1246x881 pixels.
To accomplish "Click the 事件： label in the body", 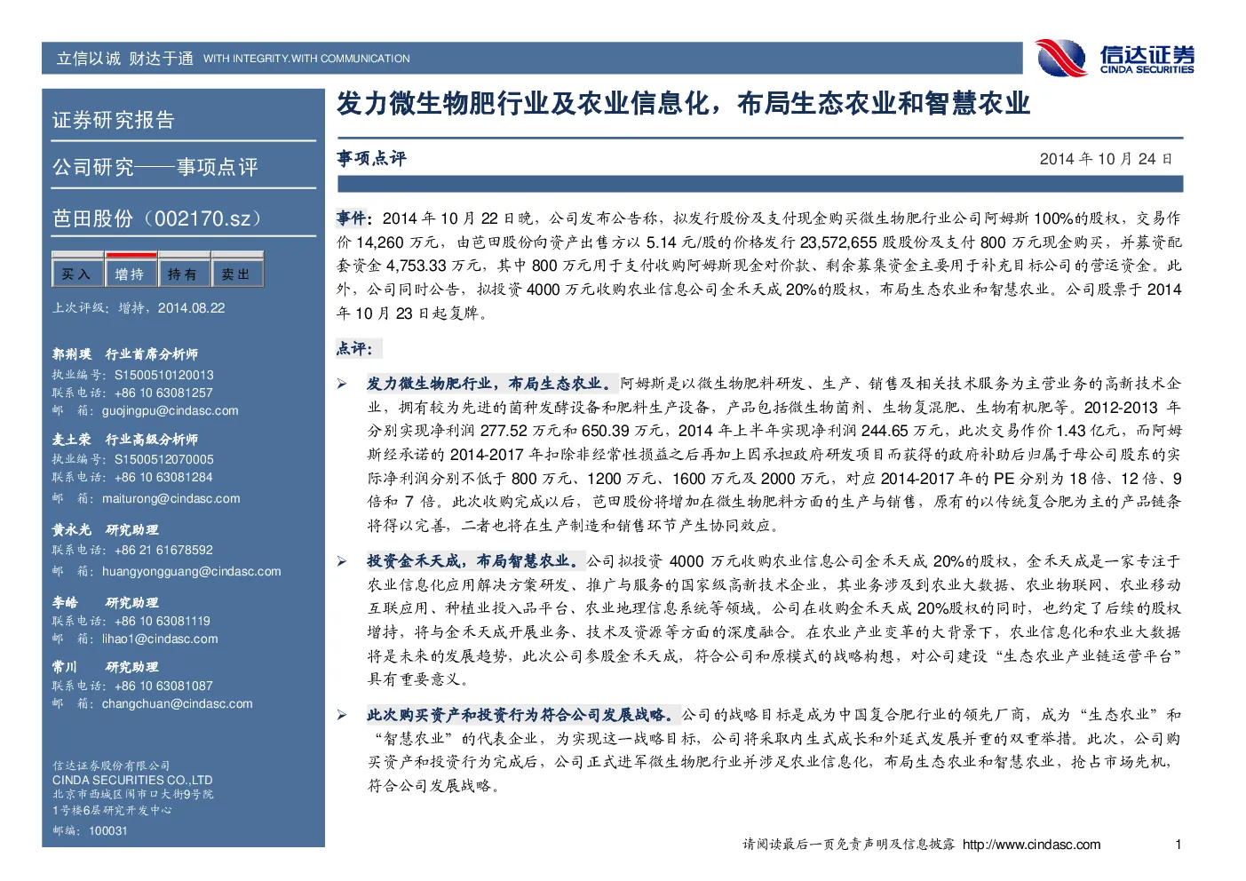I will (355, 218).
